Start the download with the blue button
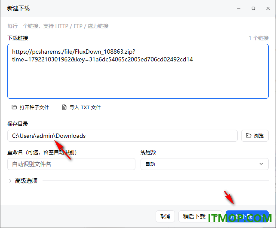Viewport: 276px width, 228px height. (x=241, y=216)
